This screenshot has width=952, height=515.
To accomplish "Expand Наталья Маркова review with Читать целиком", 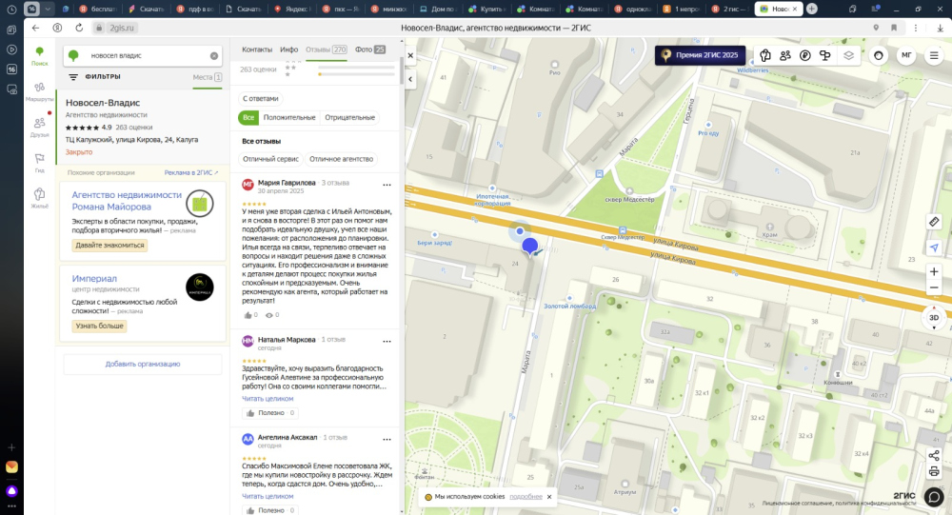I will 268,399.
